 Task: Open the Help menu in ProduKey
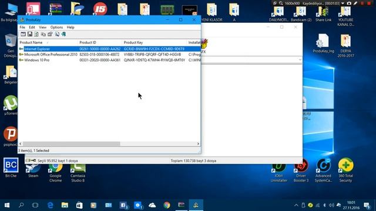pyautogui.click(x=70, y=28)
